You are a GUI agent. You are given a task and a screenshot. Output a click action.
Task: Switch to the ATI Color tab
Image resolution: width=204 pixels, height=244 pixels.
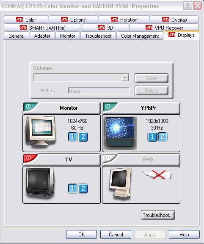tap(26, 19)
